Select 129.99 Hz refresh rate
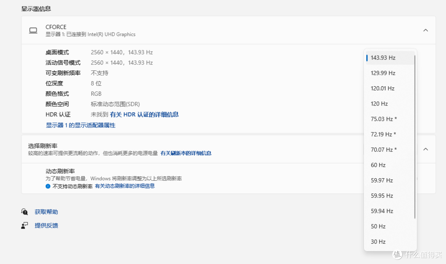This screenshot has width=446, height=264. 390,73
